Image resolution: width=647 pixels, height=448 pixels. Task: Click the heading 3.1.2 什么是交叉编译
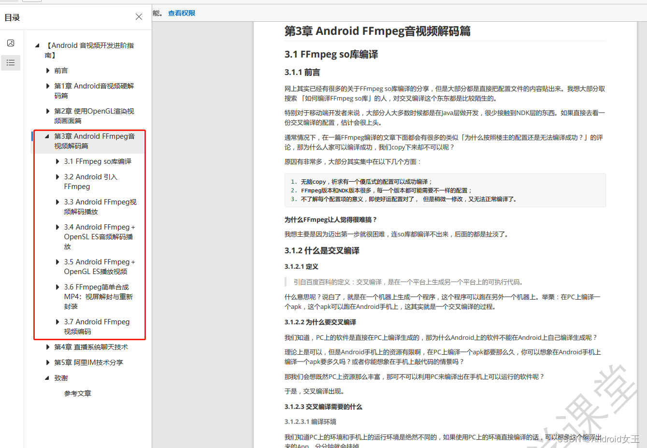pos(322,250)
